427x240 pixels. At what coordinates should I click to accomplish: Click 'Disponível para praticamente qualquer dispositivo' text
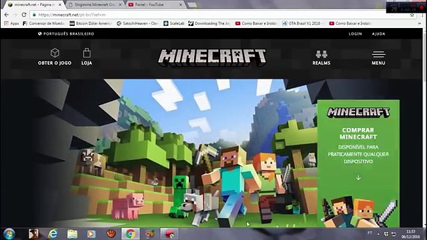click(x=358, y=154)
